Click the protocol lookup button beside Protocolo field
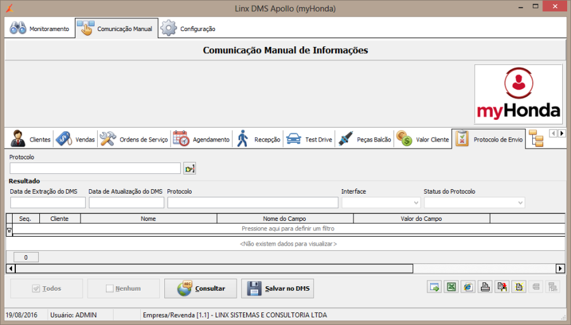Viewport: 571px width, 325px height. click(190, 169)
